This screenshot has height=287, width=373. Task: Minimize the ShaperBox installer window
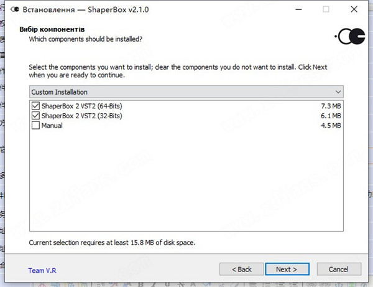(298, 9)
